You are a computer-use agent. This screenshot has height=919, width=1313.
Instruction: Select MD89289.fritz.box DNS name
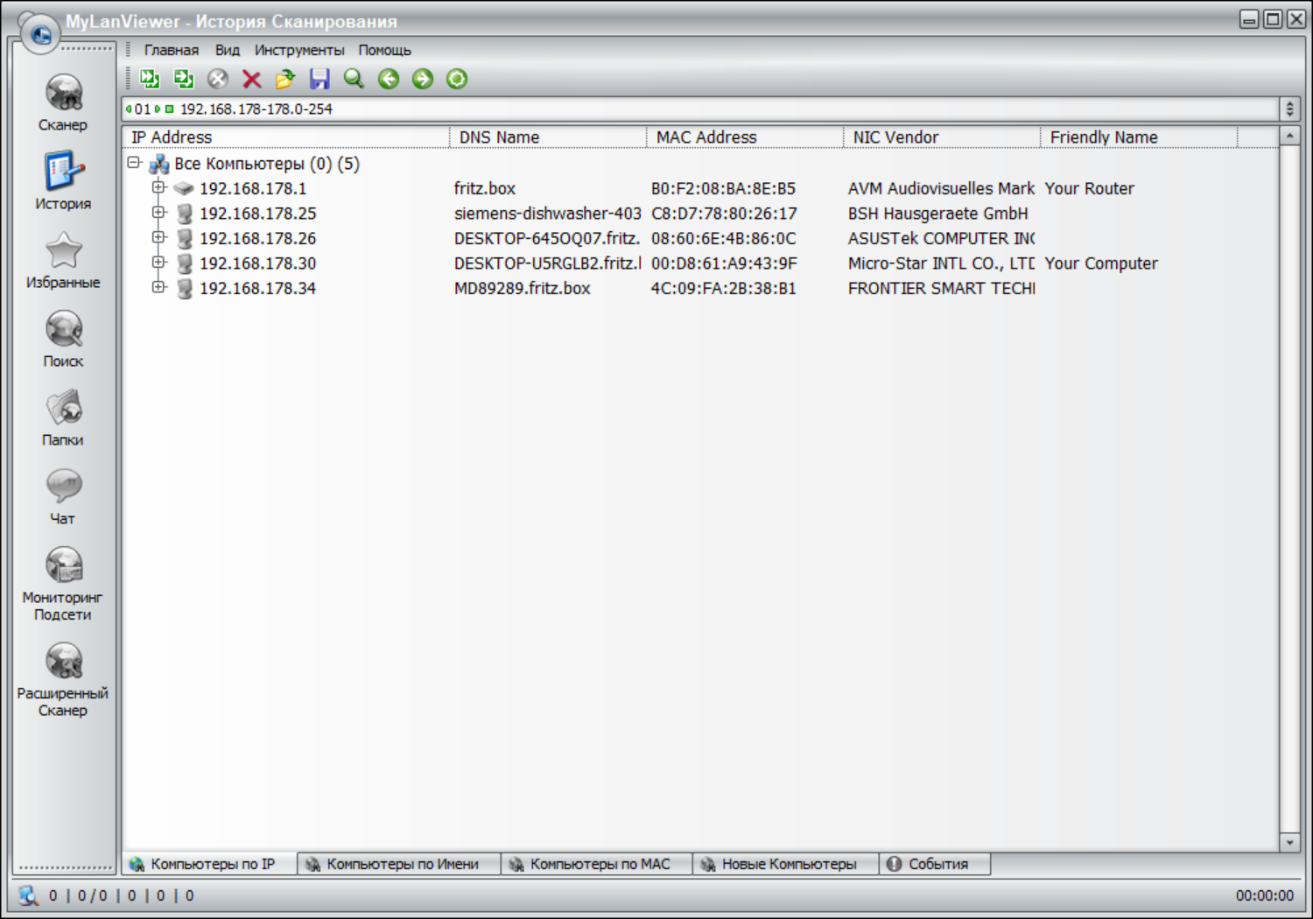523,288
